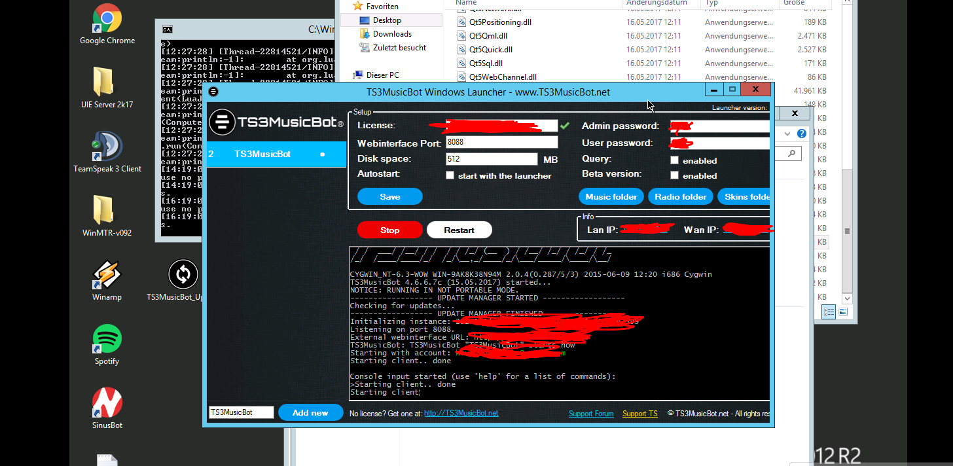
Task: Open the http://TS3MusicBot.net link
Action: 461,413
